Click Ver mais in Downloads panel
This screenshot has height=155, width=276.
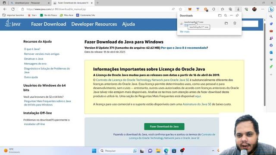click(185, 31)
